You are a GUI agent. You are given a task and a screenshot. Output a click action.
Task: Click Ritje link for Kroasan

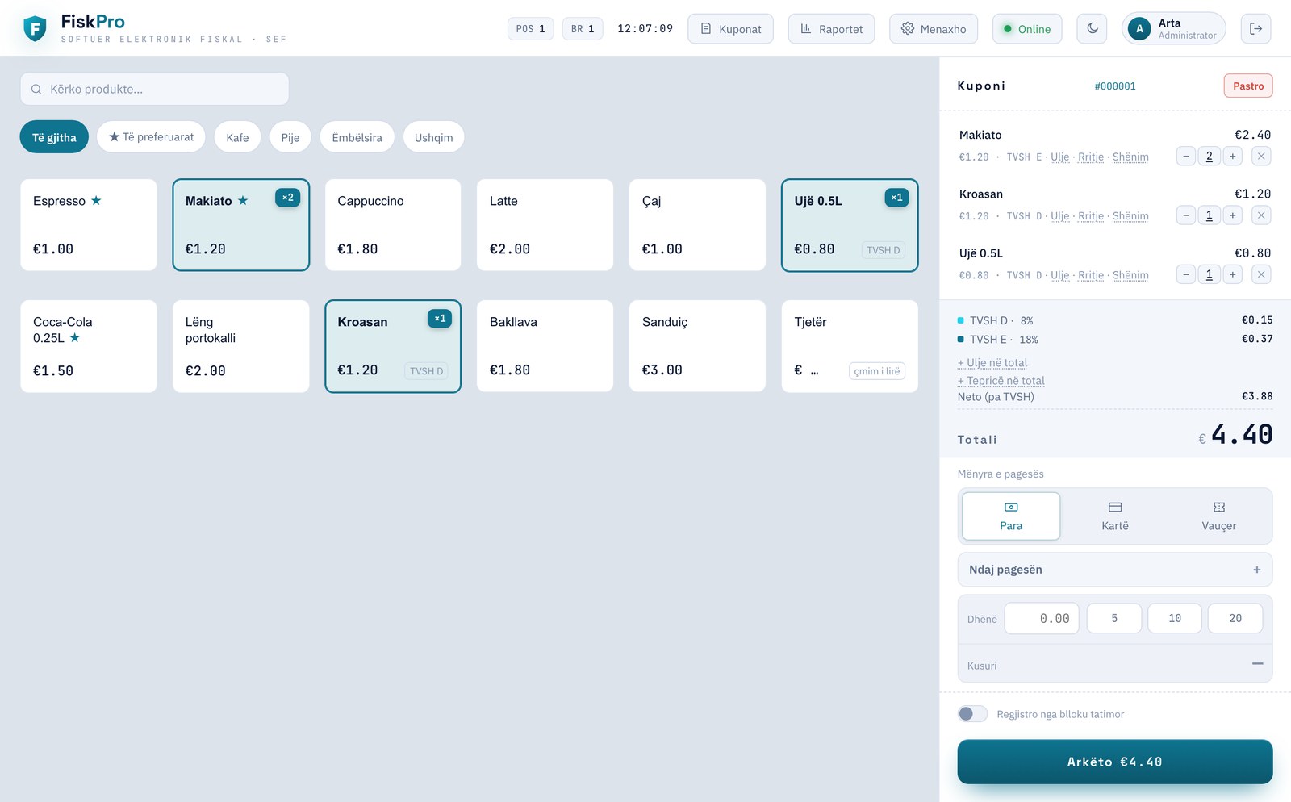tap(1091, 216)
